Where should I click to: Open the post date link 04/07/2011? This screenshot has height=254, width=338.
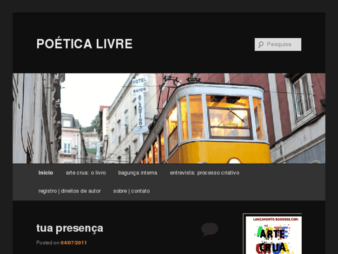tap(74, 243)
